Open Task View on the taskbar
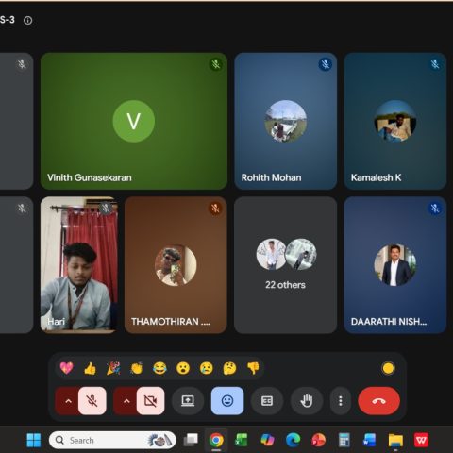This screenshot has height=453, width=453. point(191,440)
